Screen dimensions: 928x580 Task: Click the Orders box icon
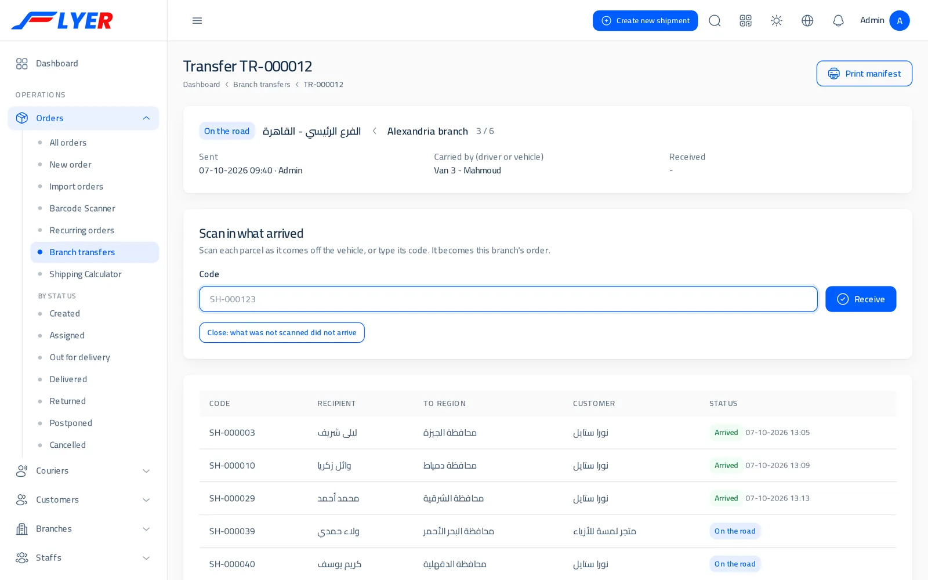pos(22,118)
